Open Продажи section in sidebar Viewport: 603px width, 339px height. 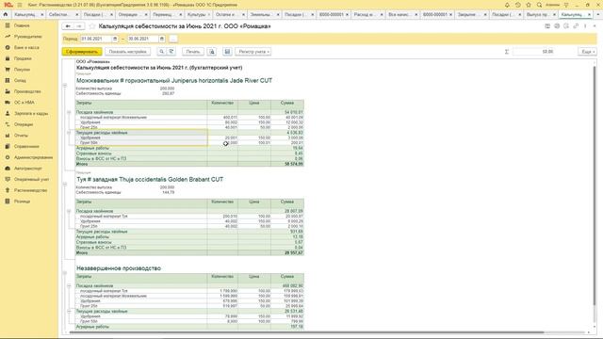[23, 58]
